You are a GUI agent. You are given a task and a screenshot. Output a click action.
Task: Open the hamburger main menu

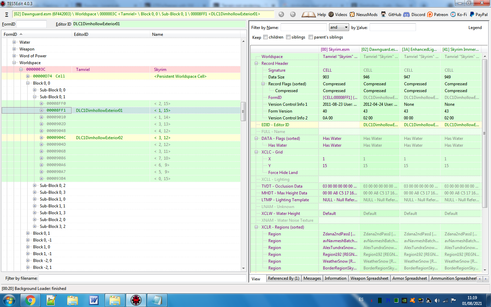[6, 15]
